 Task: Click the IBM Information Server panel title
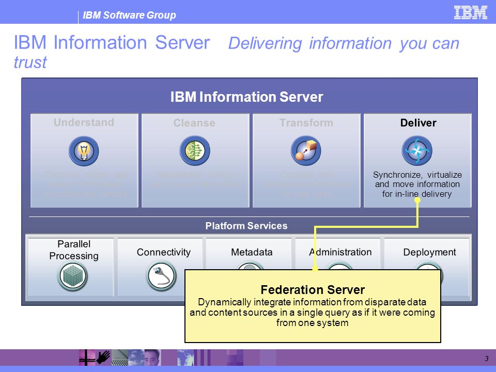click(x=247, y=97)
